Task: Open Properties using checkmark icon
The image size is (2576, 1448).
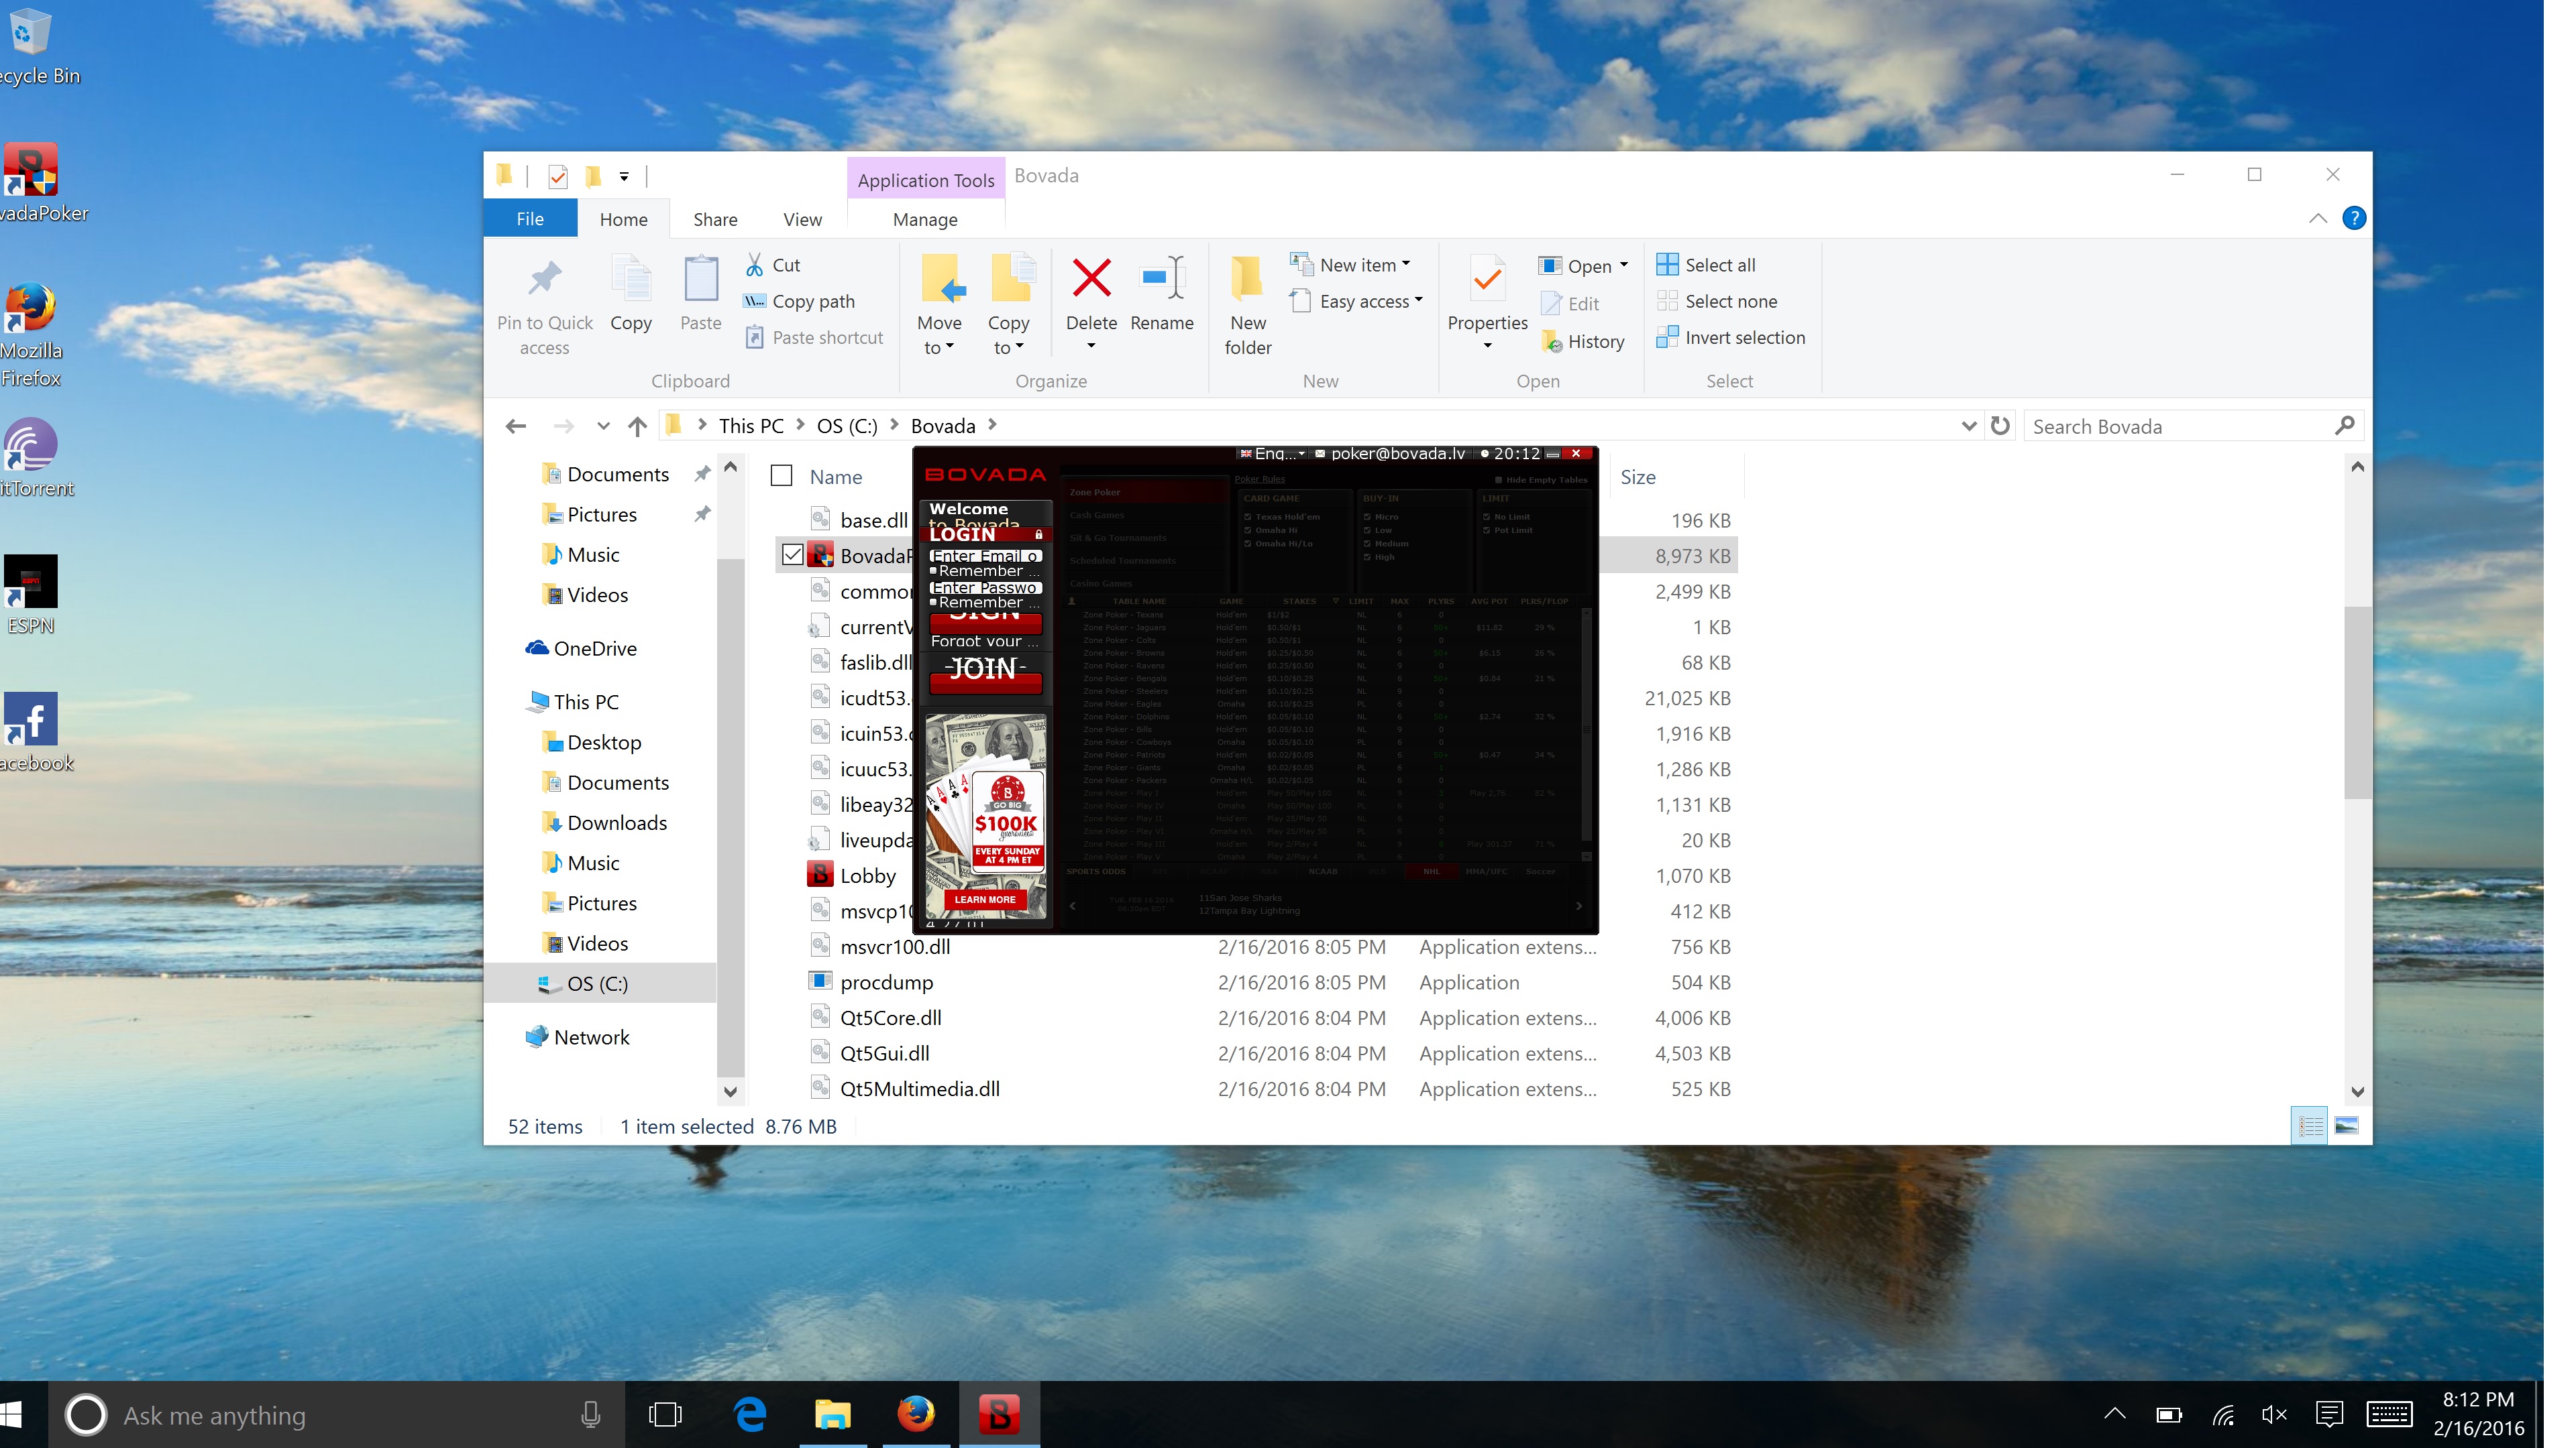Action: coord(1487,279)
